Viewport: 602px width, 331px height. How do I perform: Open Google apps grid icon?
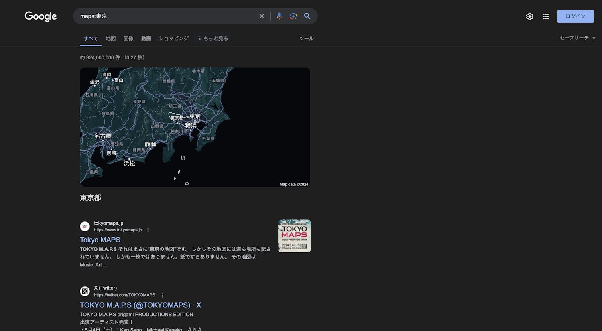(546, 16)
